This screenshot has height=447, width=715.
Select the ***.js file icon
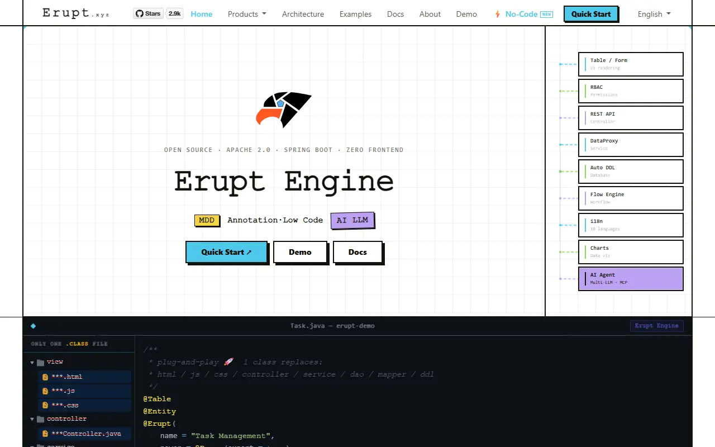pyautogui.click(x=45, y=391)
